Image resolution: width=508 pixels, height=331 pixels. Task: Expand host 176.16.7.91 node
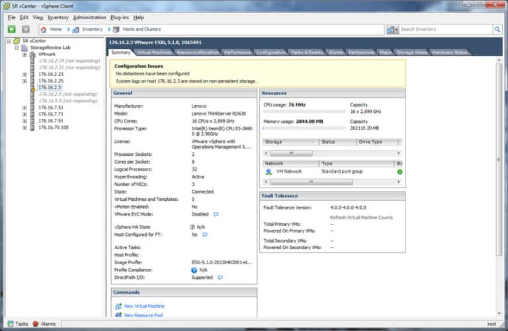[x=24, y=121]
